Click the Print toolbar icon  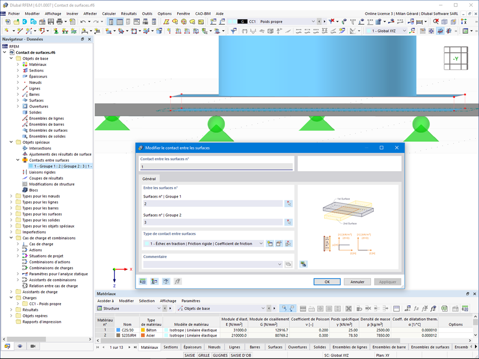pyautogui.click(x=59, y=22)
